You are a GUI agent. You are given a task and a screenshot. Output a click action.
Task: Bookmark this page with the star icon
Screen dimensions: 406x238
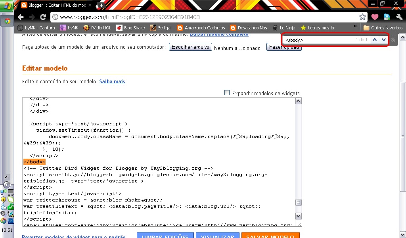(x=362, y=17)
